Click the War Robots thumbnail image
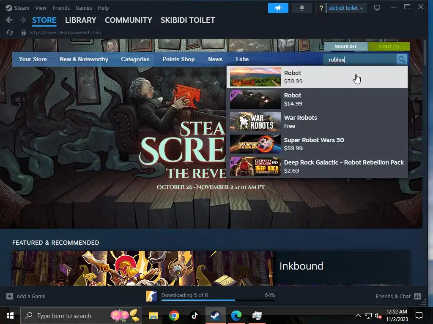This screenshot has width=433, height=324. pyautogui.click(x=255, y=122)
